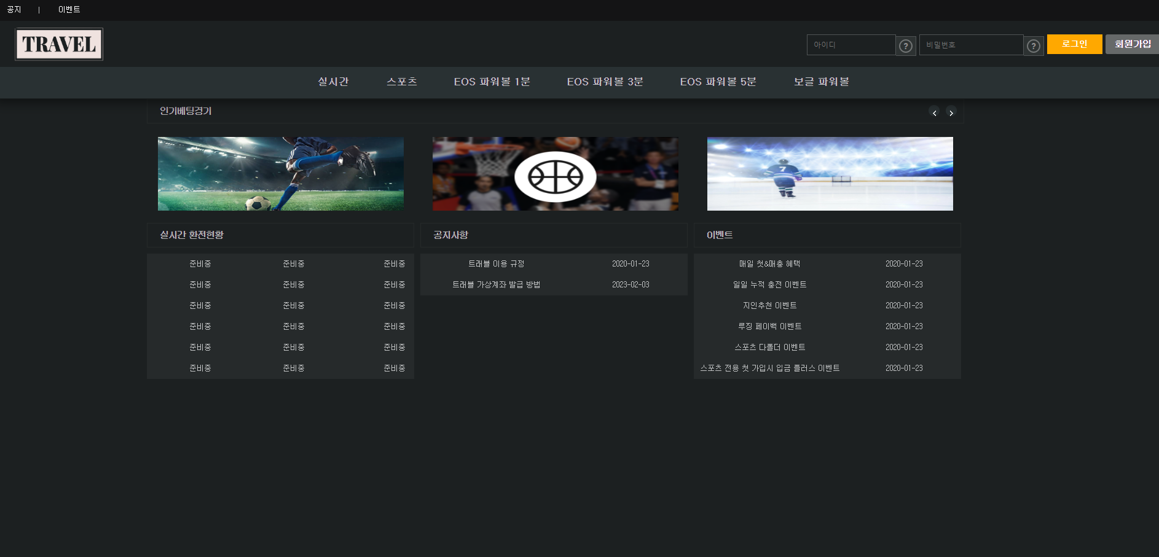Select 보글 파워볼 in navigation
Screen dimensions: 1159x557
point(821,82)
